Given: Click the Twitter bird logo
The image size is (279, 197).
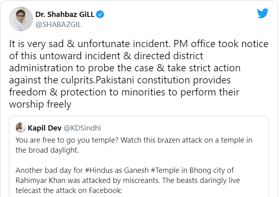Looking at the screenshot, I should 263,13.
